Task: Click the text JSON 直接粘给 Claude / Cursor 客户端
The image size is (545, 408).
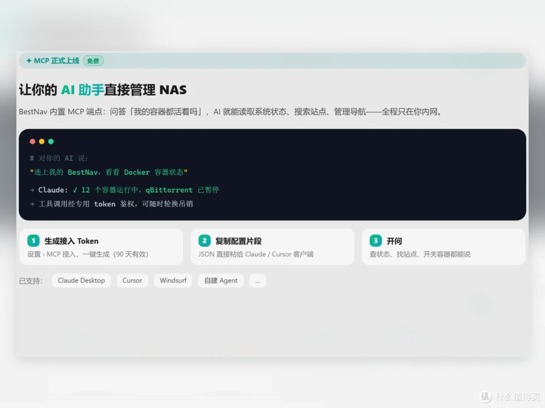Action: [256, 254]
